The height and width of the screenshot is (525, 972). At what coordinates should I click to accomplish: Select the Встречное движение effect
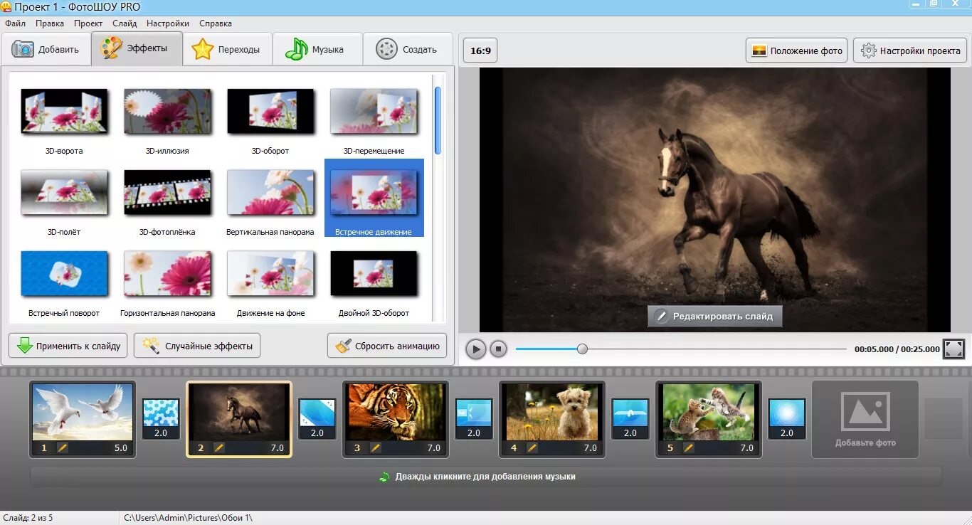click(374, 198)
